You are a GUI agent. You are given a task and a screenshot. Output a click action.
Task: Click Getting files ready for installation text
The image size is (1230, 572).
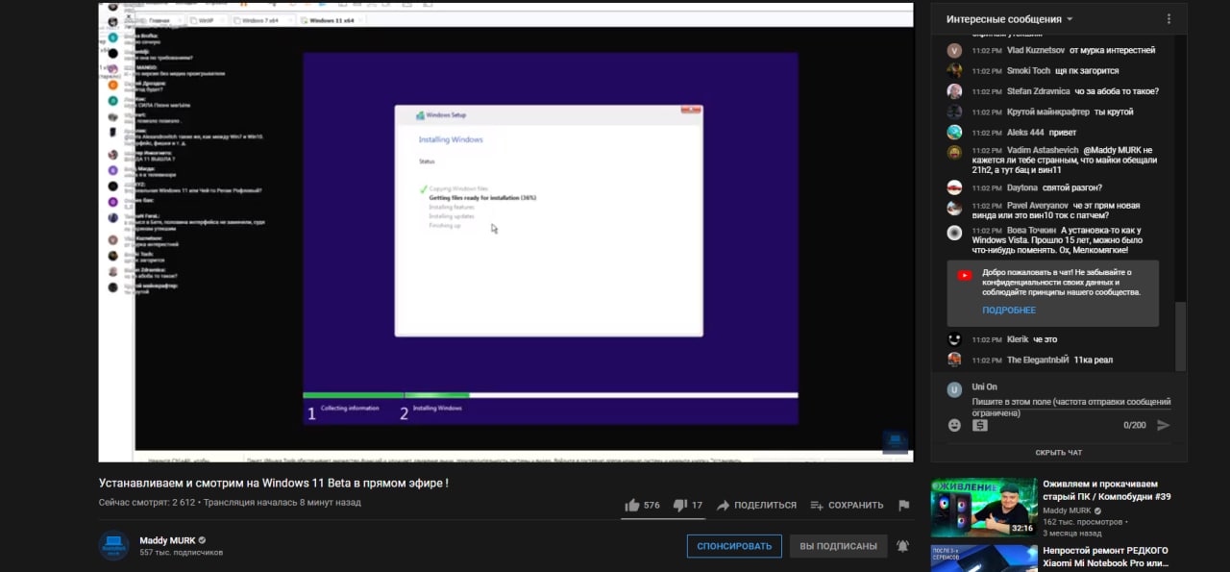(482, 197)
